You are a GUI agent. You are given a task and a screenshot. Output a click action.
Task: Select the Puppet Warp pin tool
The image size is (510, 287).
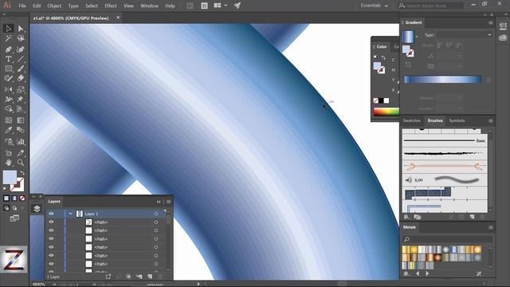click(21, 99)
